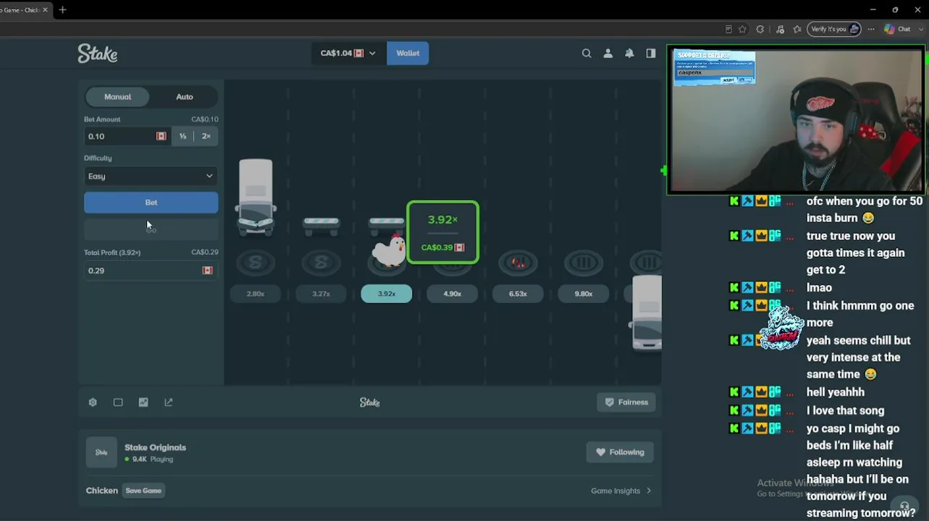Toggle the Following heart button
Image resolution: width=929 pixels, height=521 pixels.
(x=620, y=452)
